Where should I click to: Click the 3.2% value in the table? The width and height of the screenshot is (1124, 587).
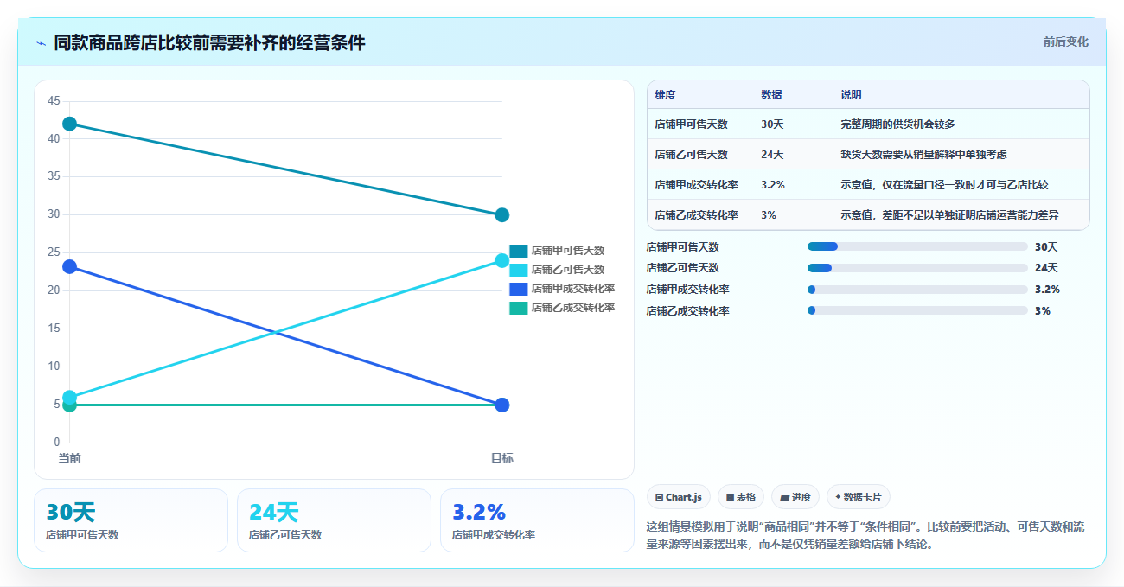click(x=773, y=185)
